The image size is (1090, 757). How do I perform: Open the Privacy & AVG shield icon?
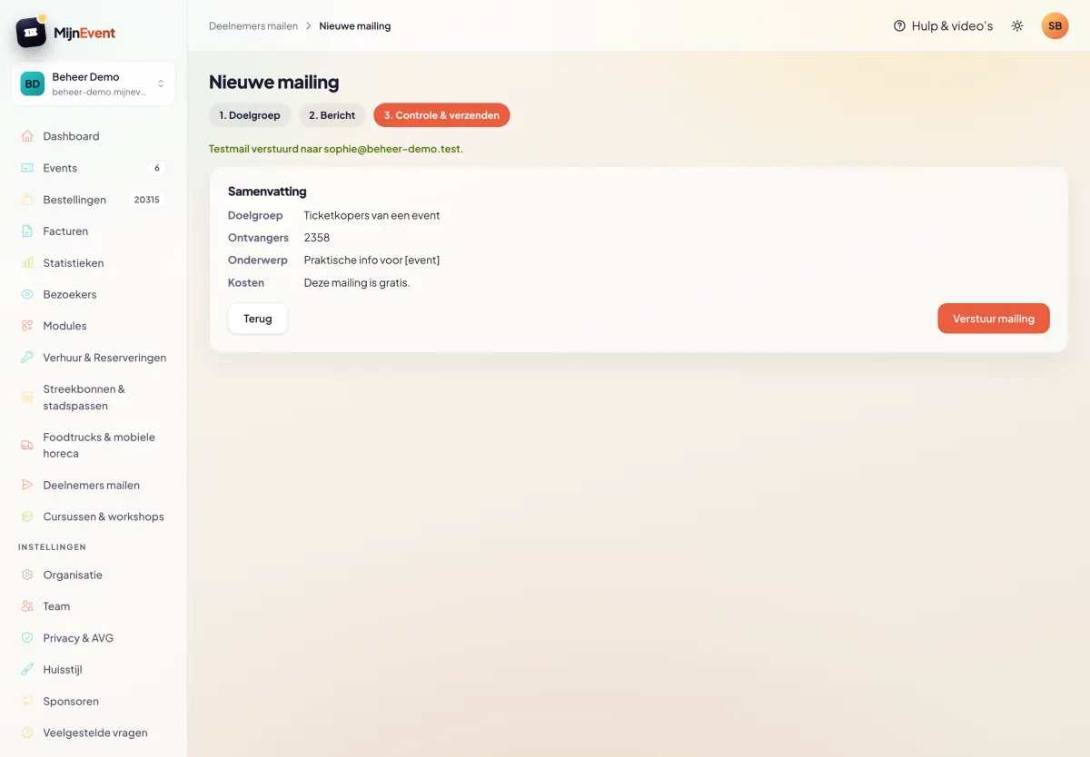pos(27,638)
